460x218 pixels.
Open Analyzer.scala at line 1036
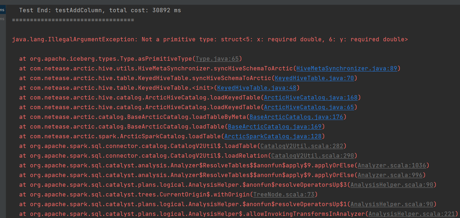point(392,165)
